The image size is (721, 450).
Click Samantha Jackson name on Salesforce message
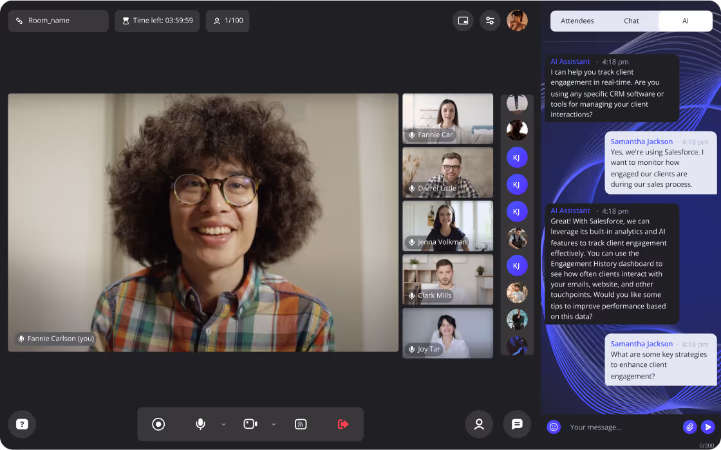click(x=641, y=142)
